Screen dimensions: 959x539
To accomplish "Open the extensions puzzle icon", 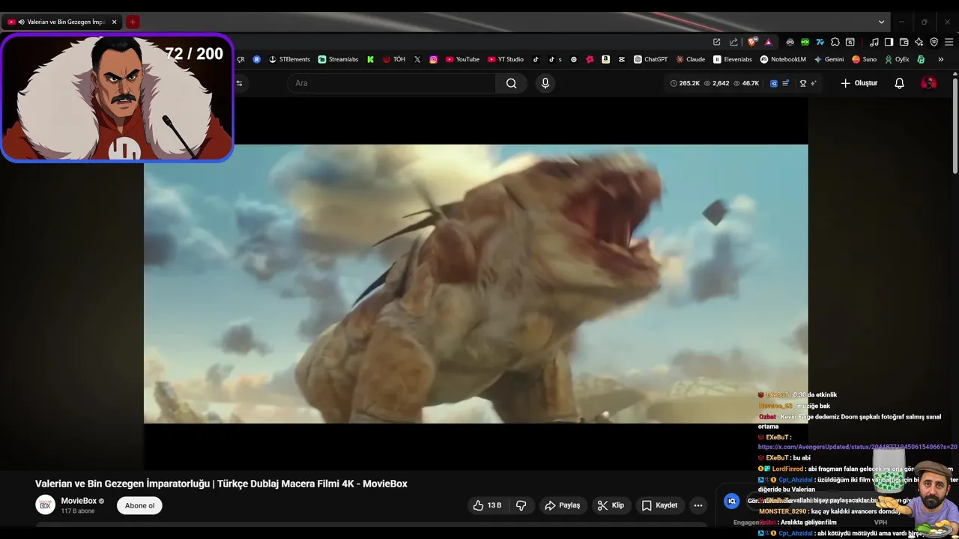I will tap(835, 42).
